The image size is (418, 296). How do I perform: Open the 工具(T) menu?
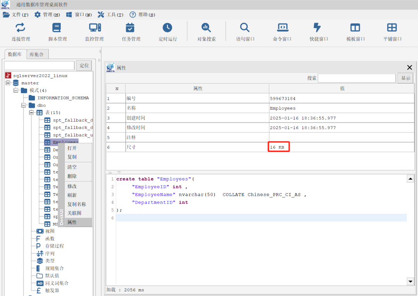click(111, 15)
